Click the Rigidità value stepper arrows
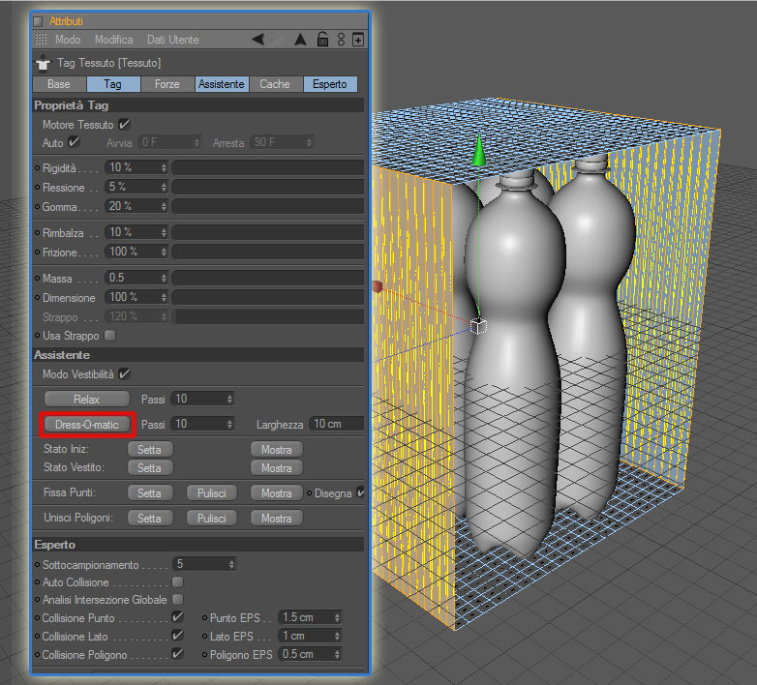The image size is (757, 685). (164, 168)
